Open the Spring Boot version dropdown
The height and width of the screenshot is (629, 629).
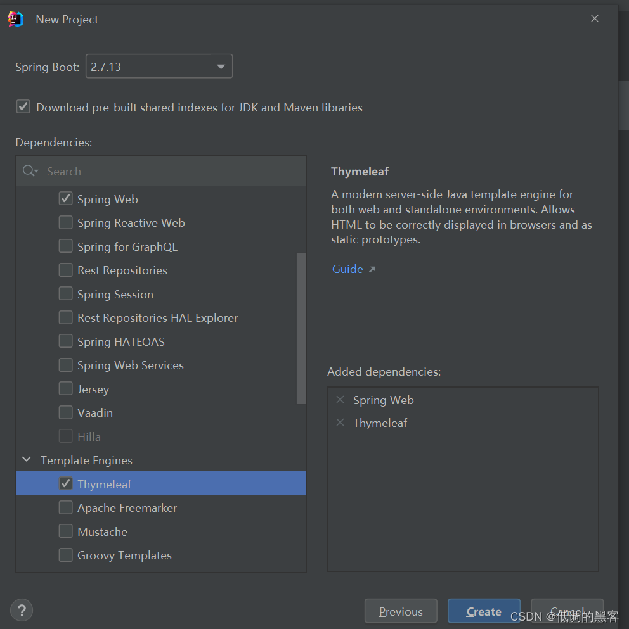[x=159, y=66]
